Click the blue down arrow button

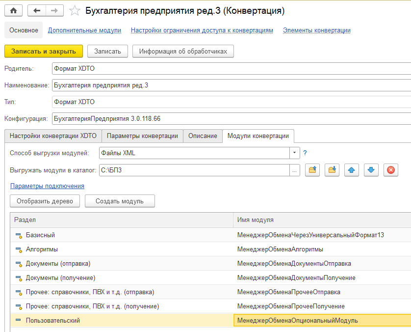point(371,170)
